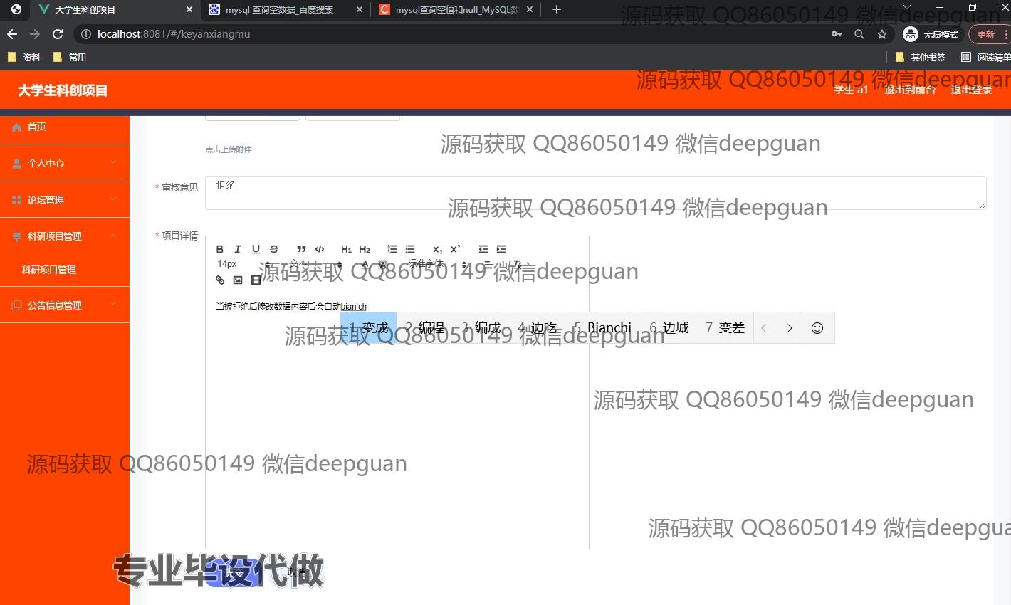Click the 审核意见 text area

pyautogui.click(x=595, y=193)
